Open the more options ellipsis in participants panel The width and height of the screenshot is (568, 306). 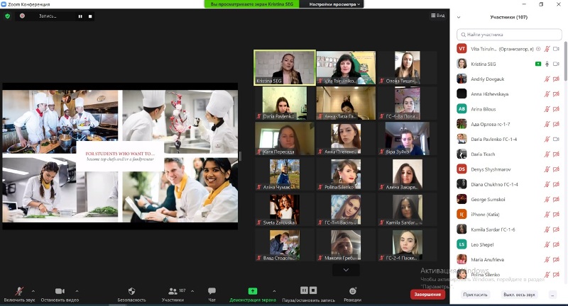[x=552, y=295]
